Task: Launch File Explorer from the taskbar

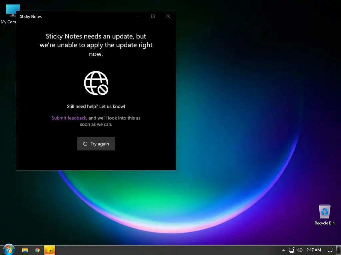Action: tap(25, 250)
